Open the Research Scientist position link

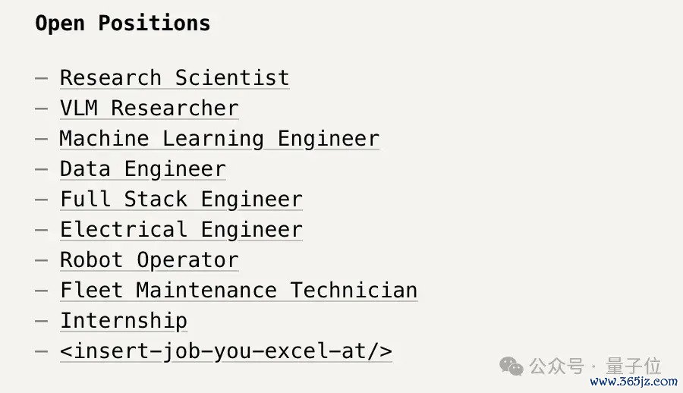175,78
